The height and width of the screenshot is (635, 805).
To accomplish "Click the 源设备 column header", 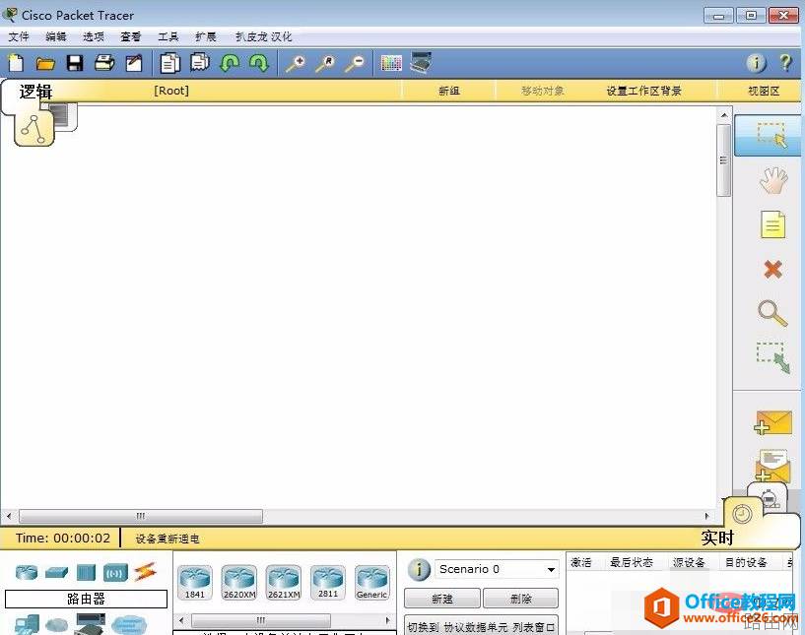I will [689, 563].
